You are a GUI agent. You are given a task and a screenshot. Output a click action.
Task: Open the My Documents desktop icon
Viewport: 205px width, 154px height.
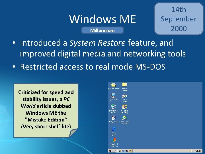click(114, 86)
